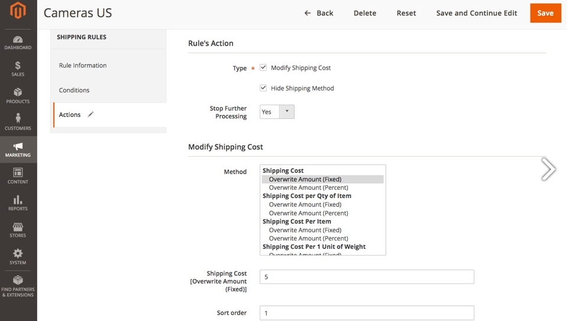The height and width of the screenshot is (321, 569).
Task: Click the orange Save button
Action: pos(545,13)
